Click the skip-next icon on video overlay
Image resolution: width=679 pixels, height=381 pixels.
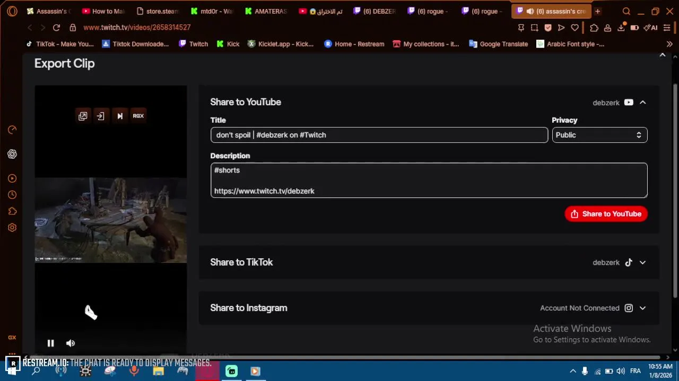tap(120, 116)
